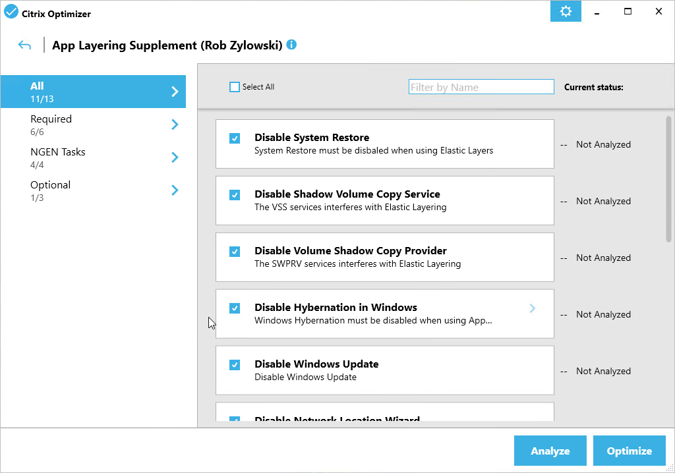675x473 pixels.
Task: Tick the Select All checkbox
Action: pos(235,87)
